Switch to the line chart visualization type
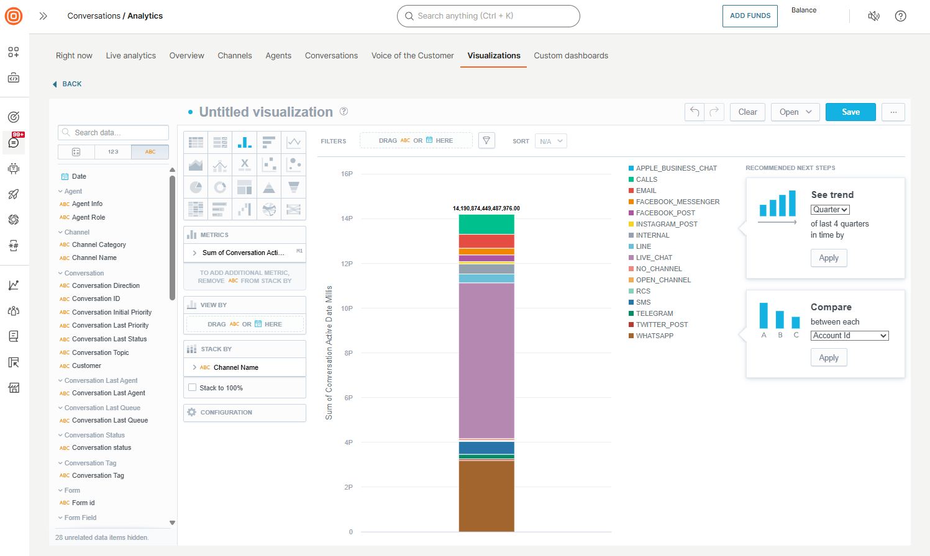 point(294,142)
